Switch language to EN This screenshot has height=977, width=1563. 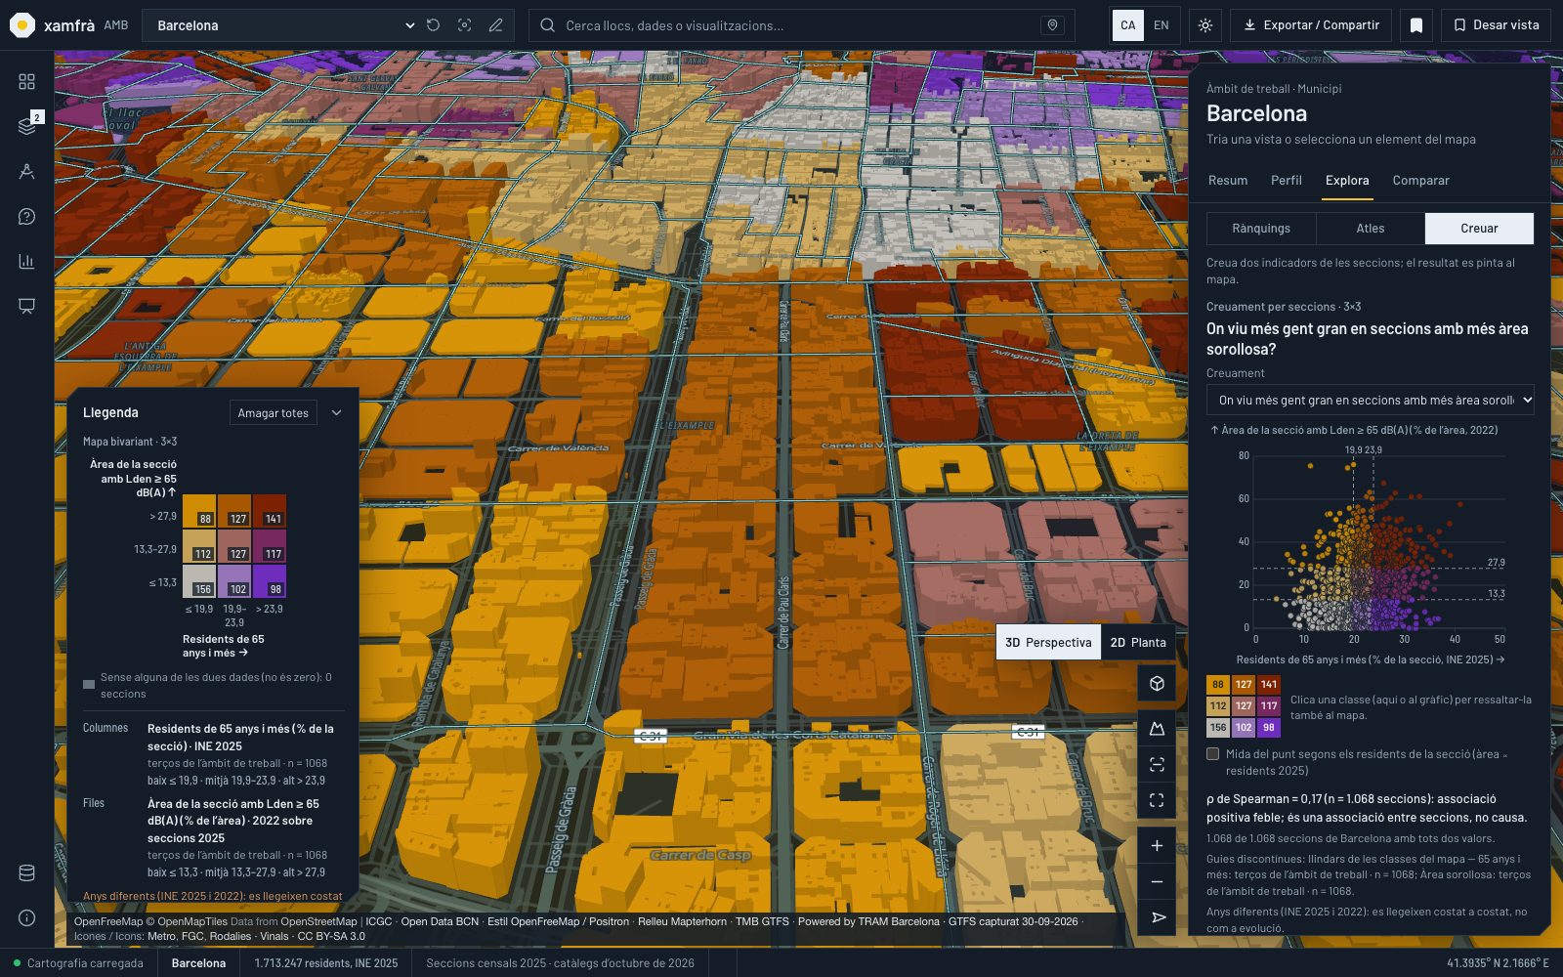click(1162, 25)
